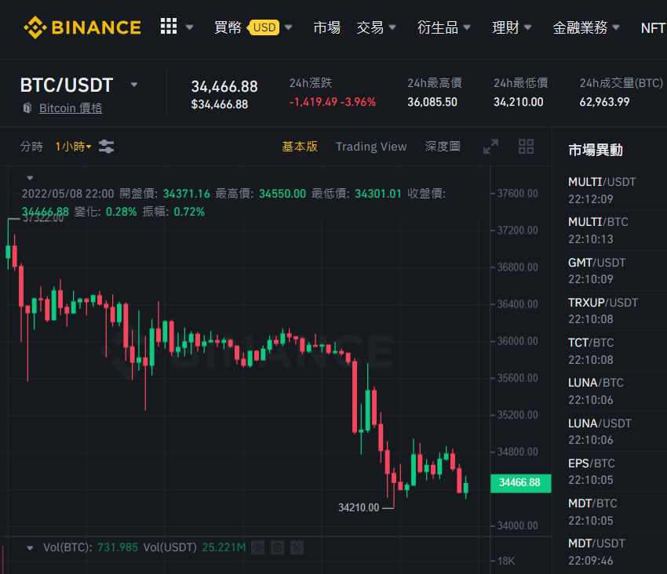Expand the BTC/USDT pair selector arrow
Image resolution: width=667 pixels, height=574 pixels.
pos(134,85)
